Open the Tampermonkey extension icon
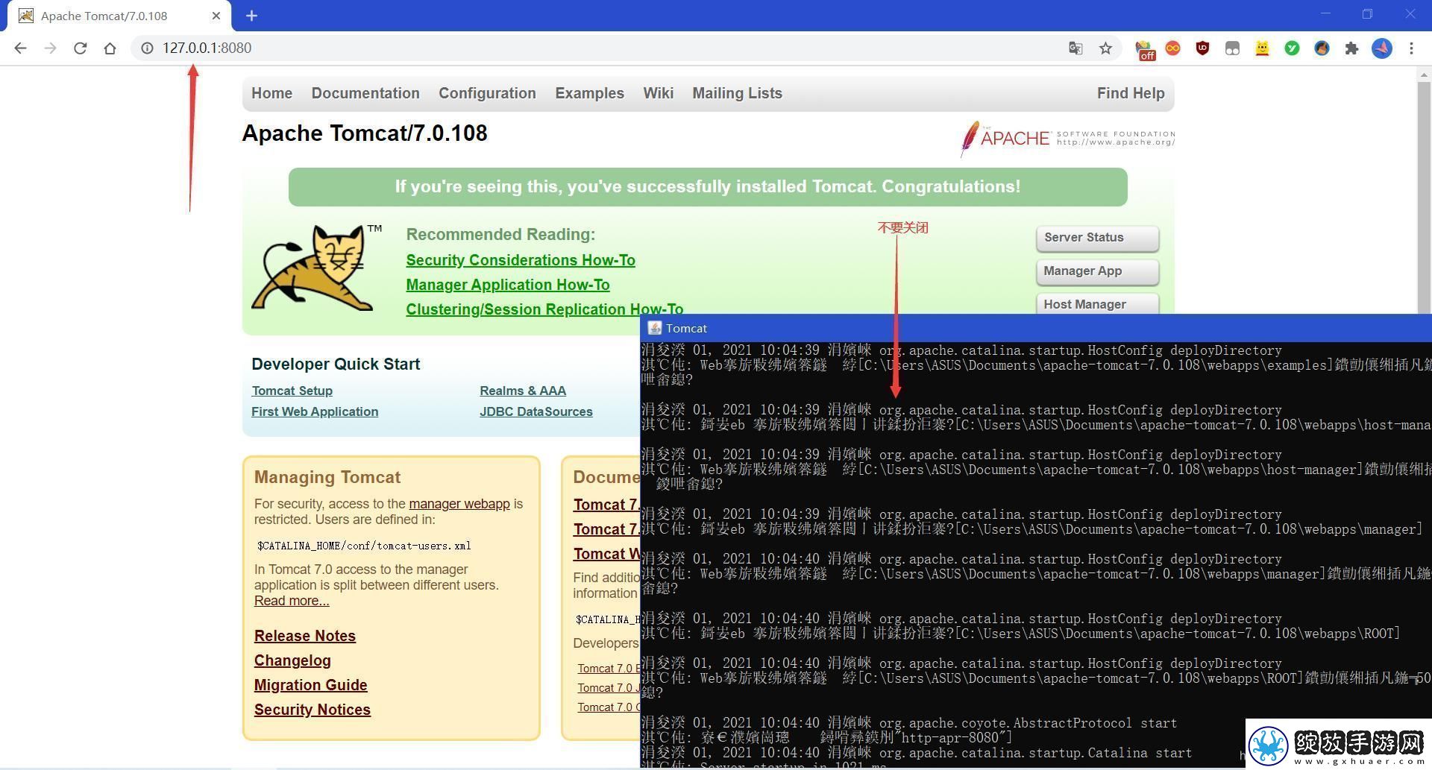 (x=1232, y=48)
